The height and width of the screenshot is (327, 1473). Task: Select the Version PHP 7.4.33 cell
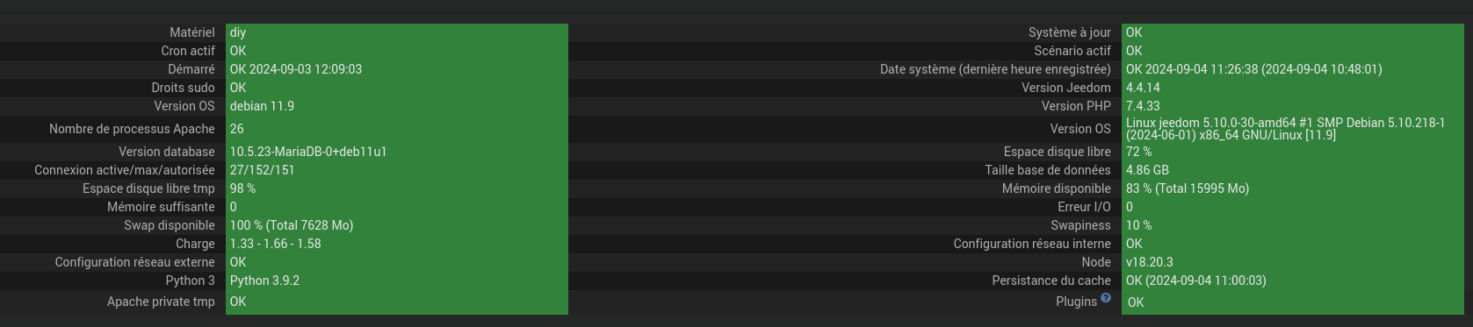(1292, 106)
